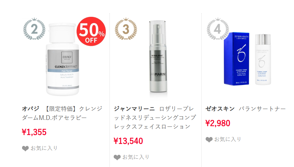Viewport: 294px width, 167px height.
Task: Click お気に入り text under ZO Skin product
Action: point(228,139)
